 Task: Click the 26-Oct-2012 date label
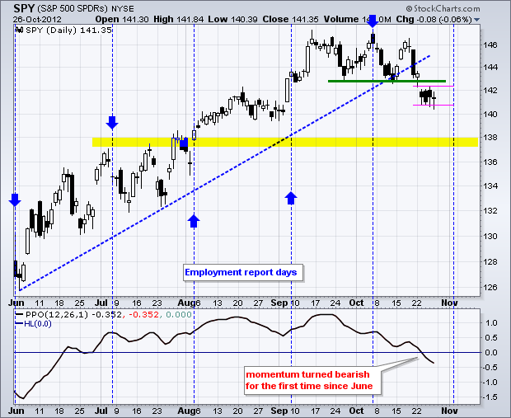tap(37, 20)
